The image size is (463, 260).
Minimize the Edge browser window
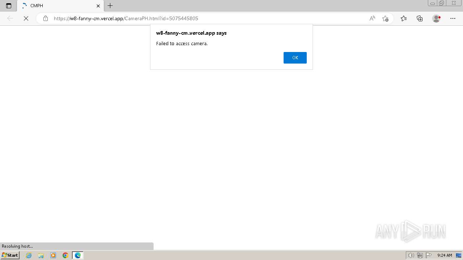pos(433,3)
